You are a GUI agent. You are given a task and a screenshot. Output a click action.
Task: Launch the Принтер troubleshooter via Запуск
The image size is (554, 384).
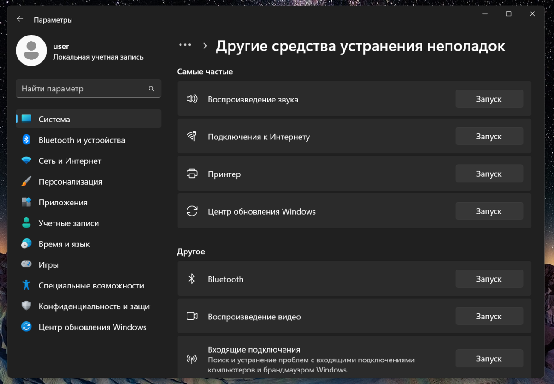[489, 174]
